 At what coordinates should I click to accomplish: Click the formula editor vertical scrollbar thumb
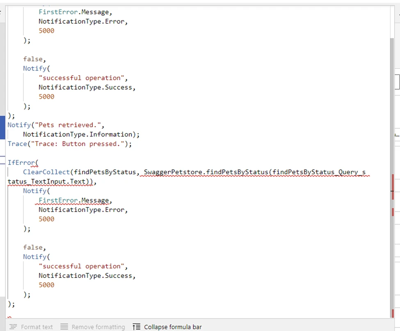pyautogui.click(x=392, y=123)
